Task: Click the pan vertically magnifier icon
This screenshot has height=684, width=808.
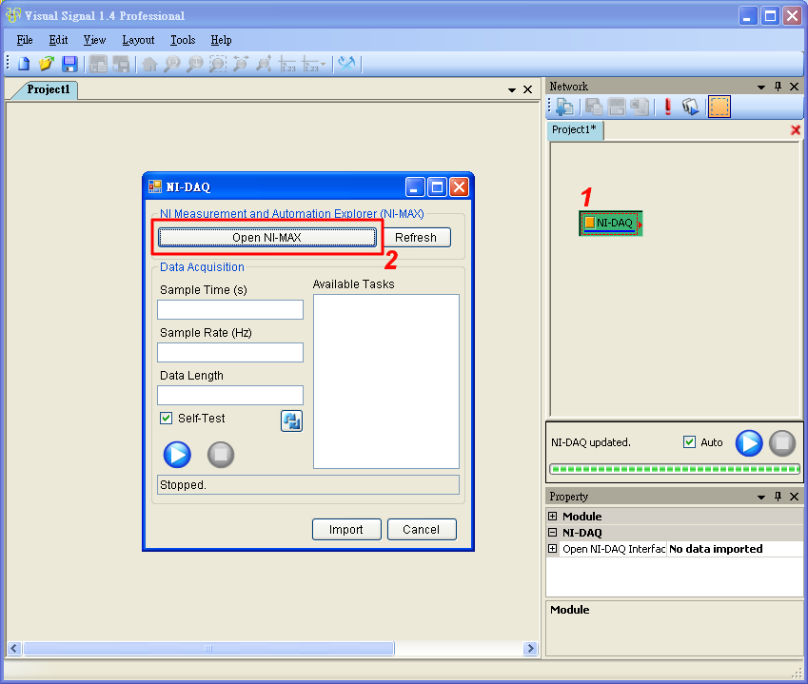Action: [264, 65]
